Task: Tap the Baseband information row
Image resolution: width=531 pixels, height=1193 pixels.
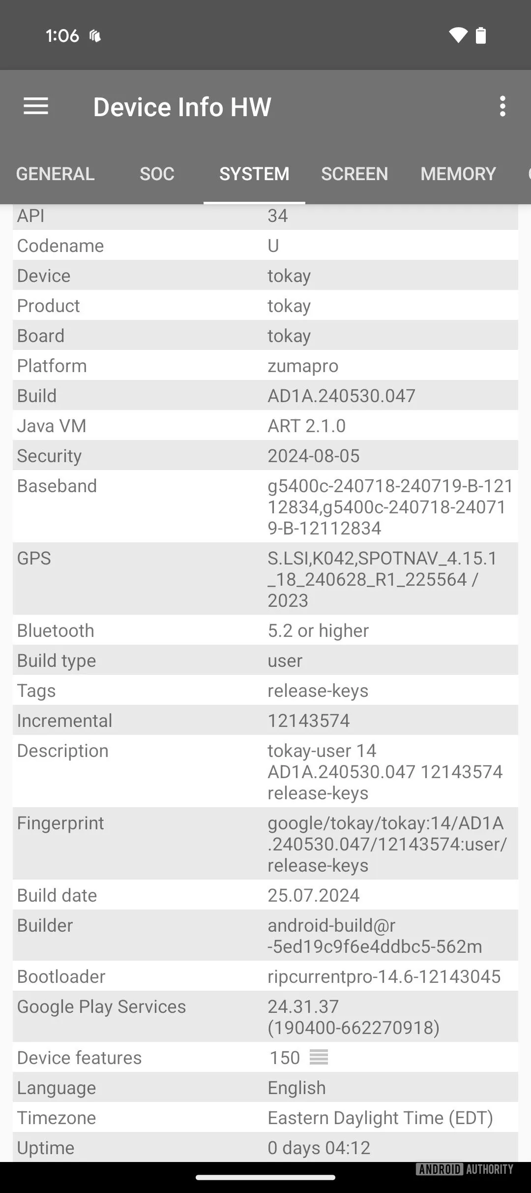Action: coord(265,507)
